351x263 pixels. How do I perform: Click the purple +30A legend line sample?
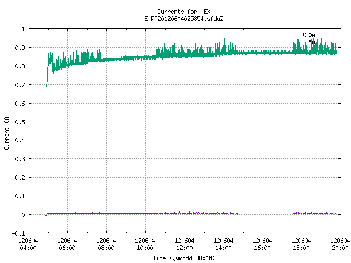(326, 35)
